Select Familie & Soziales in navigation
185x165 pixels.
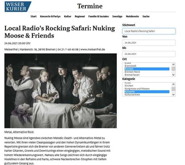click(x=98, y=16)
